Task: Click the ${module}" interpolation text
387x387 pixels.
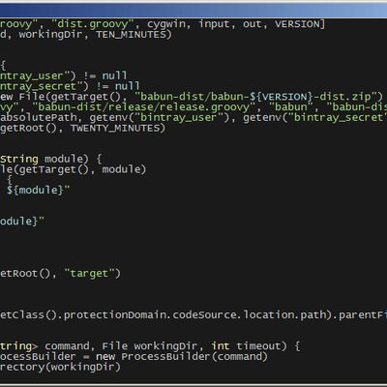Action: 38,190
